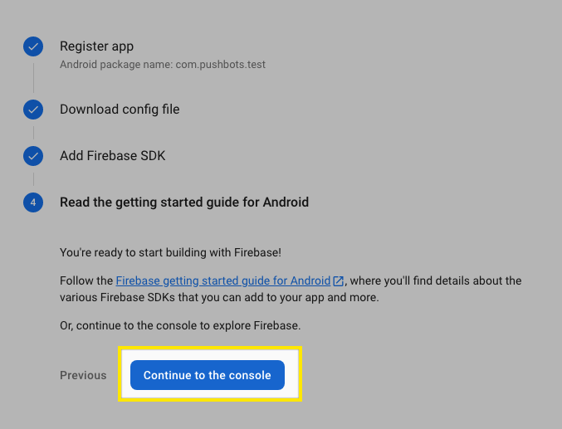Click the "You're ready to start building" sentence
This screenshot has height=429, width=562.
coord(171,252)
